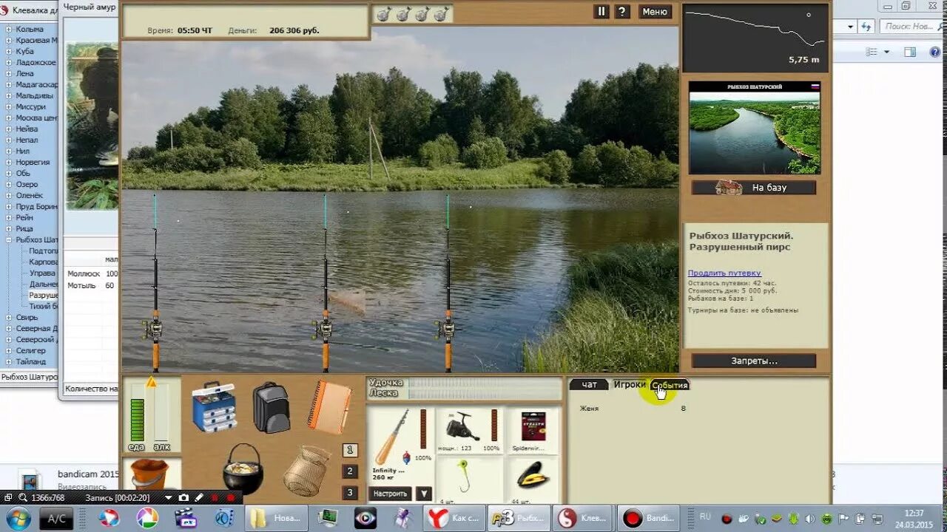This screenshot has height=532, width=947.
Task: Click Рыбхоз Шатурский map thumbnail
Action: tap(754, 128)
